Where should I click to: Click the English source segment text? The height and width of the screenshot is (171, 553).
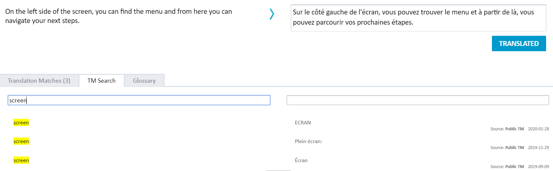[x=119, y=16]
